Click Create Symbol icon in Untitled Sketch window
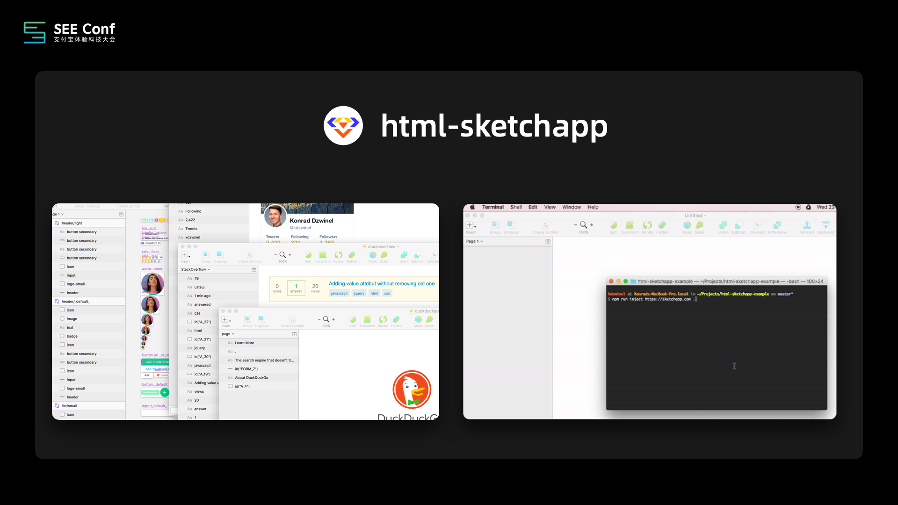Screen dimensions: 898x505 click(545, 225)
